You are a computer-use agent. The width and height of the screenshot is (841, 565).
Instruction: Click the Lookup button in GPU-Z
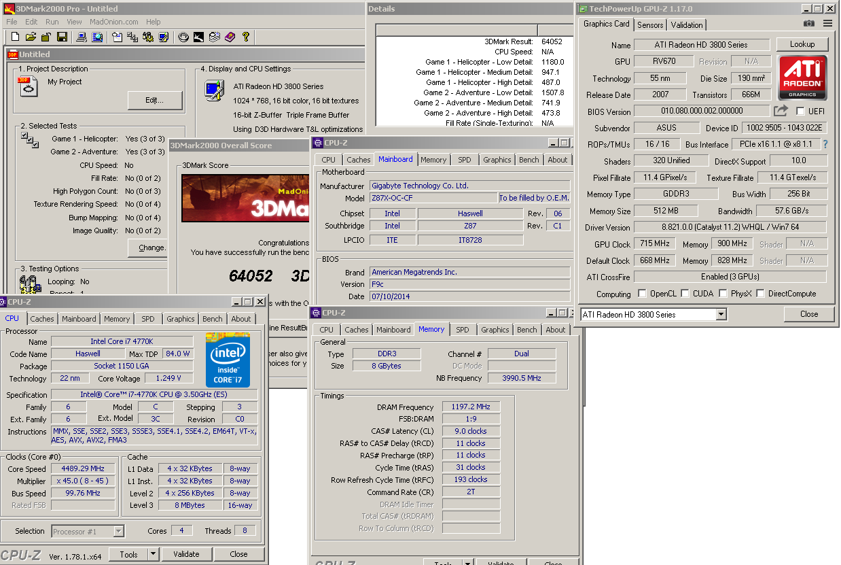coord(802,44)
